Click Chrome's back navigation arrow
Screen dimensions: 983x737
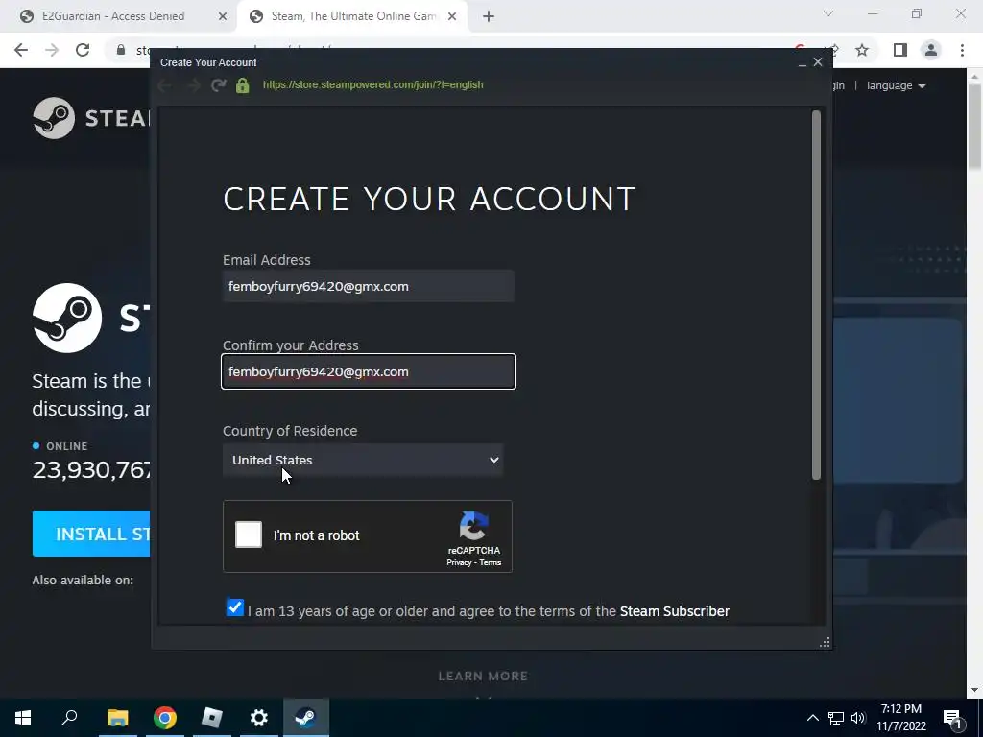21,50
